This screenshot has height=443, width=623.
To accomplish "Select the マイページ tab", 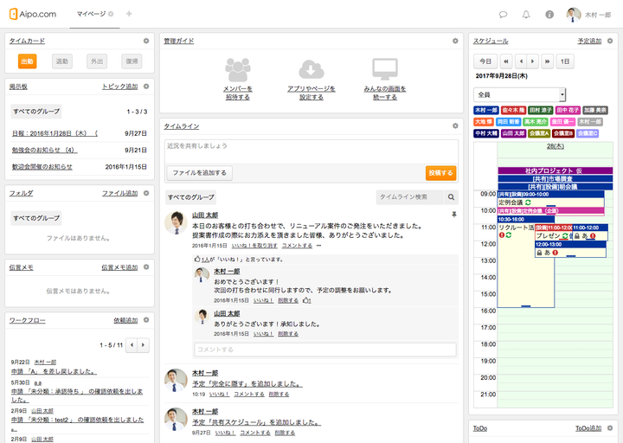I will [x=91, y=15].
